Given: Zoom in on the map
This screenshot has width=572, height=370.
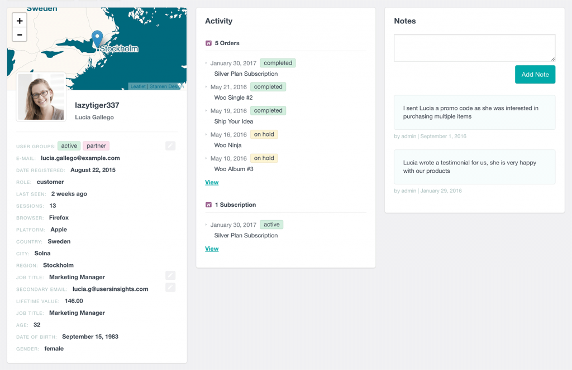Looking at the screenshot, I should tap(20, 20).
